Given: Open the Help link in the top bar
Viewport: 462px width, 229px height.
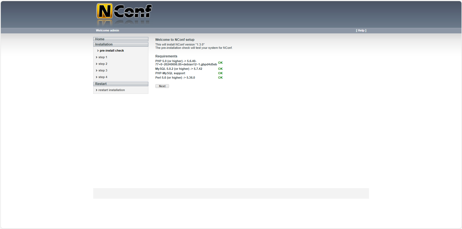Looking at the screenshot, I should (361, 31).
